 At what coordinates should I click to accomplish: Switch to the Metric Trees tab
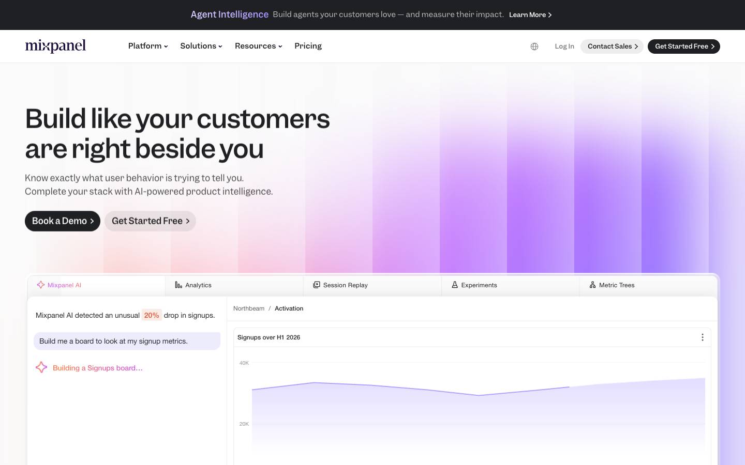click(x=648, y=285)
